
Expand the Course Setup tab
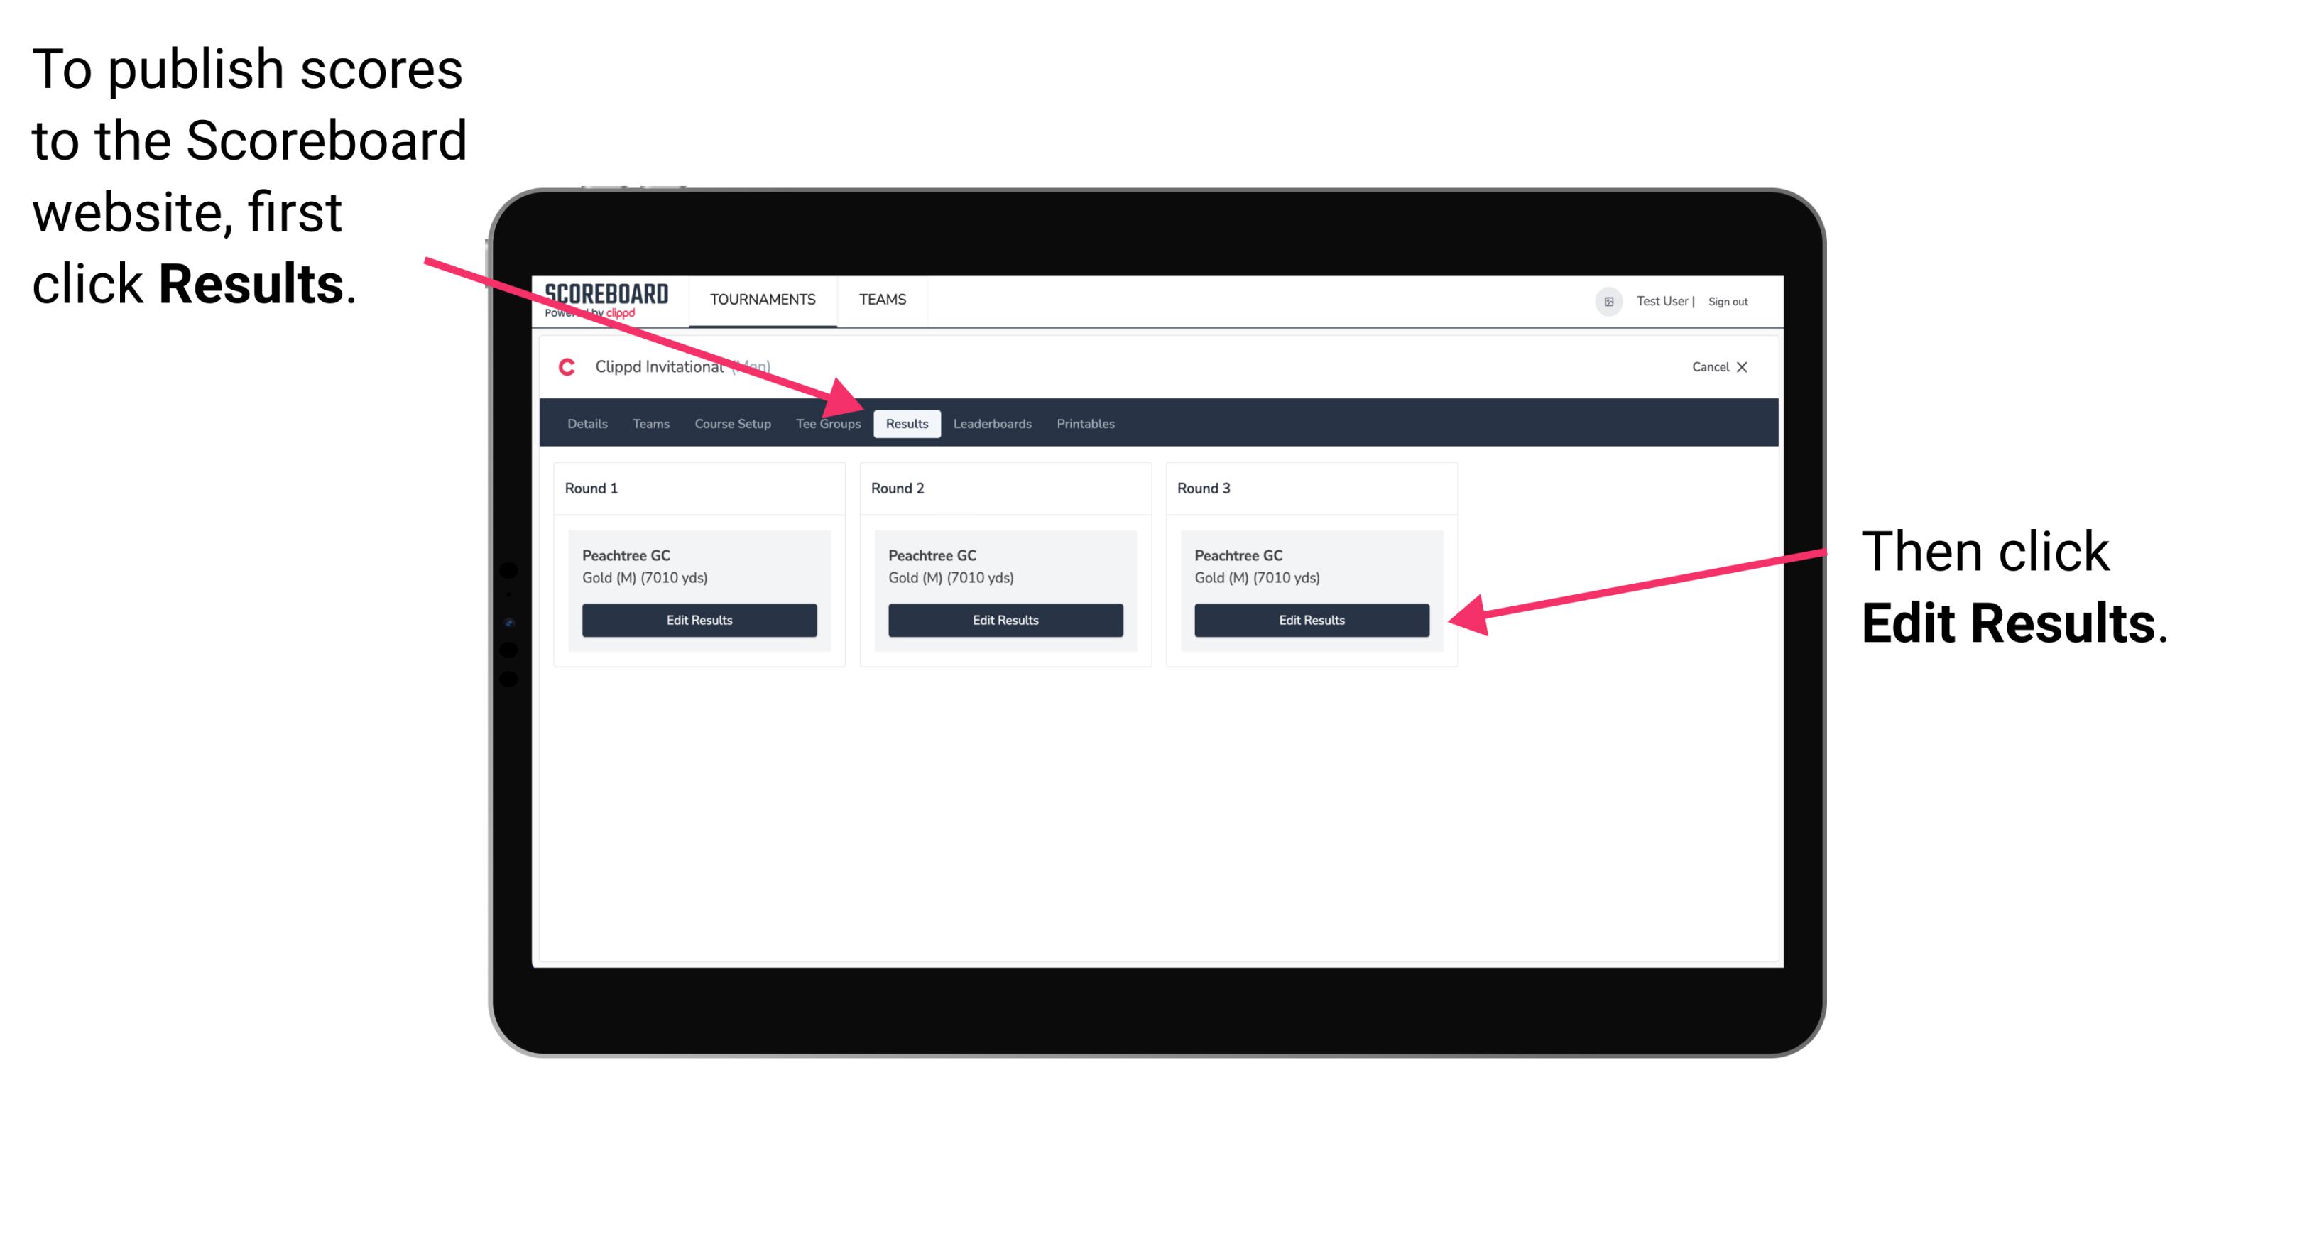pyautogui.click(x=732, y=425)
